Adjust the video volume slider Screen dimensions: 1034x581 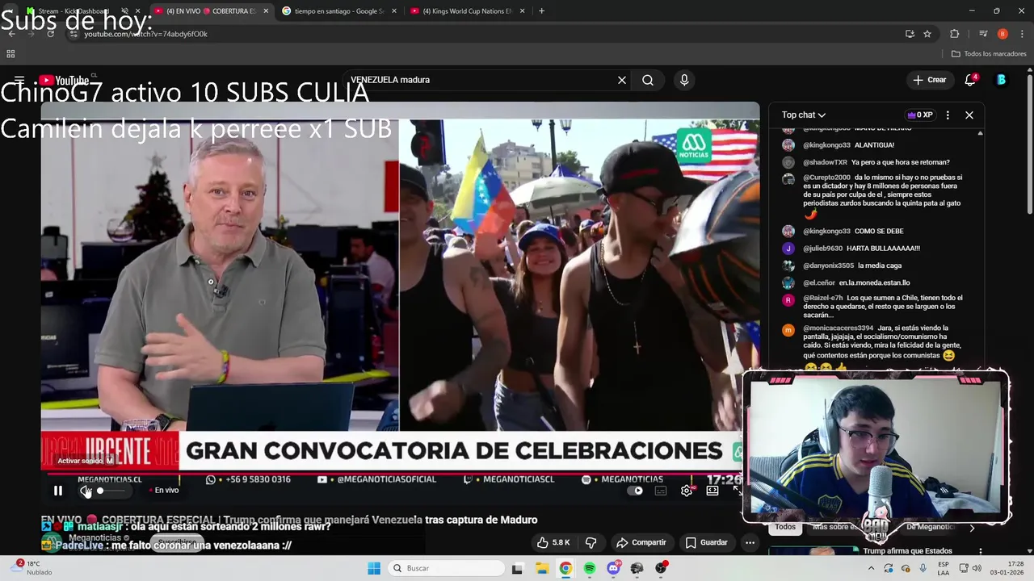112,491
